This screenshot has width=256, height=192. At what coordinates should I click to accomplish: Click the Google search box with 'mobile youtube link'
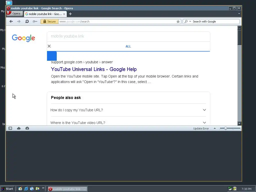[x=128, y=36]
